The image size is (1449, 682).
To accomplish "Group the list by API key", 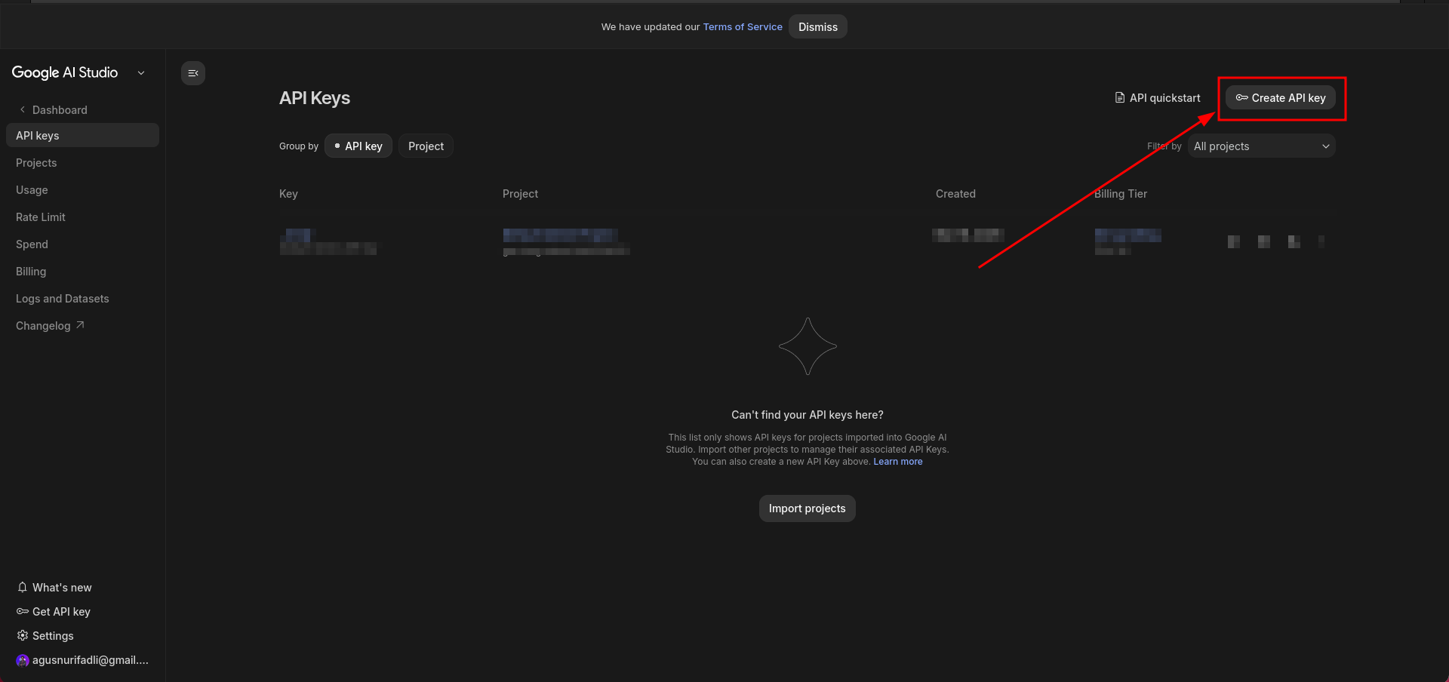I will tap(358, 146).
